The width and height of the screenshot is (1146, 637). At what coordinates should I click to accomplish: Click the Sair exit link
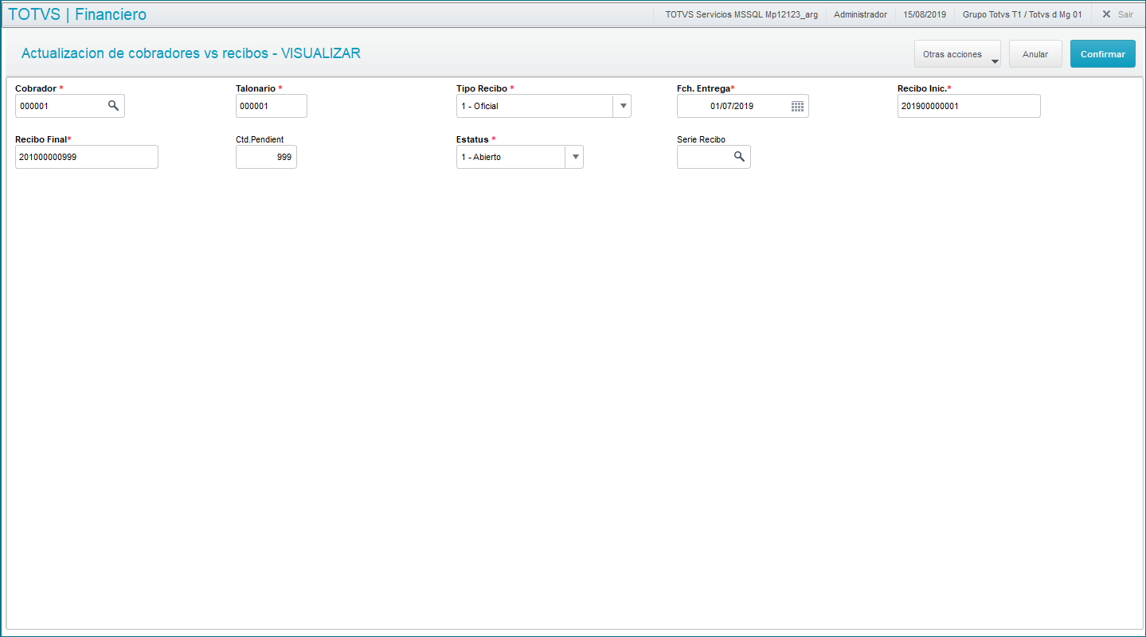[1125, 14]
